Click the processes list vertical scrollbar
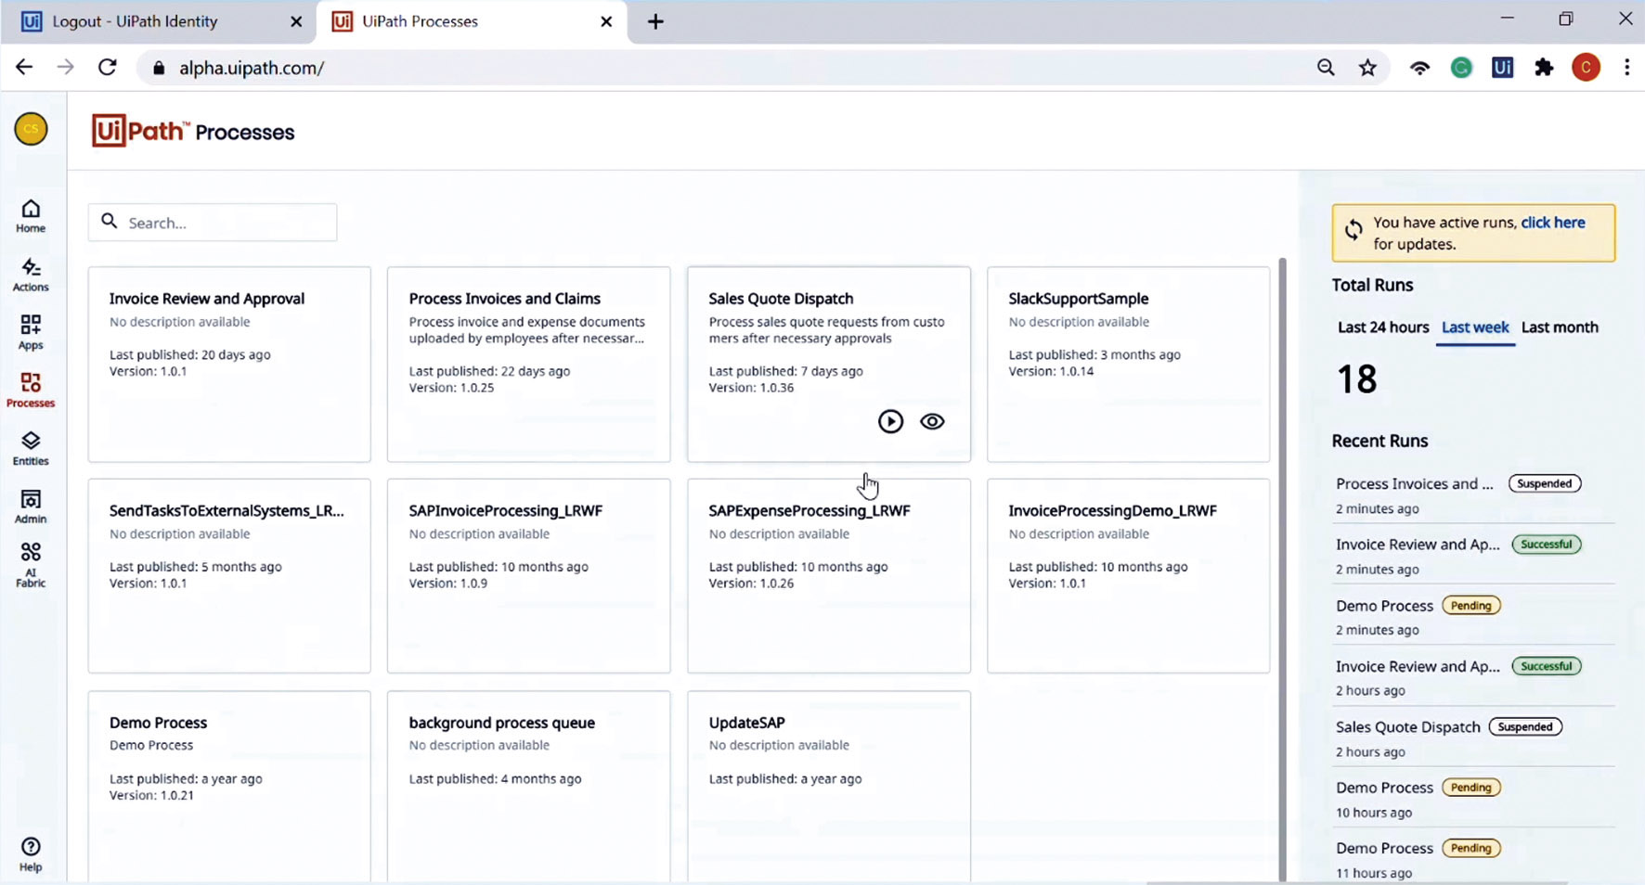 click(x=1282, y=570)
